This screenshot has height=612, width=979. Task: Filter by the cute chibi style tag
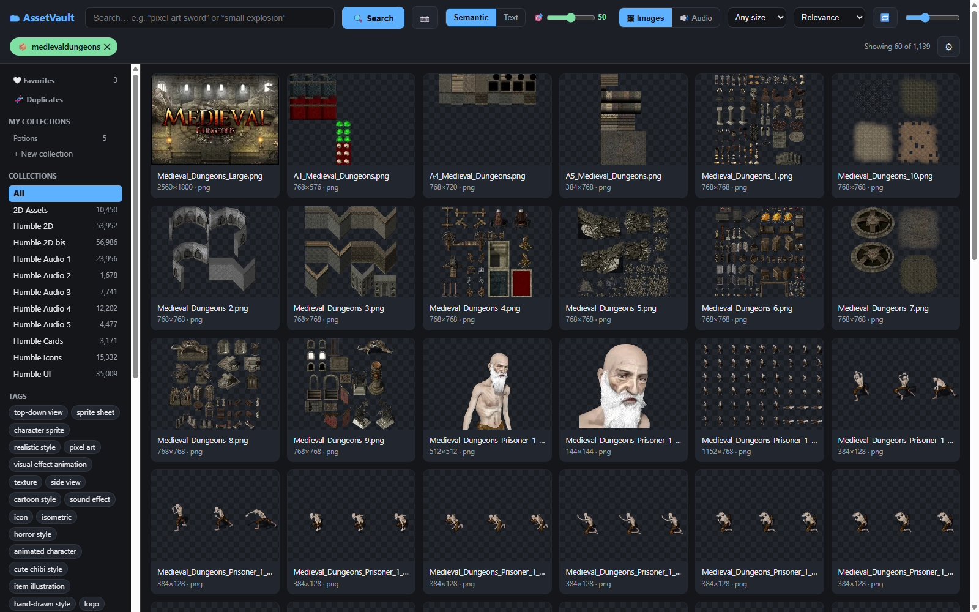pyautogui.click(x=38, y=569)
